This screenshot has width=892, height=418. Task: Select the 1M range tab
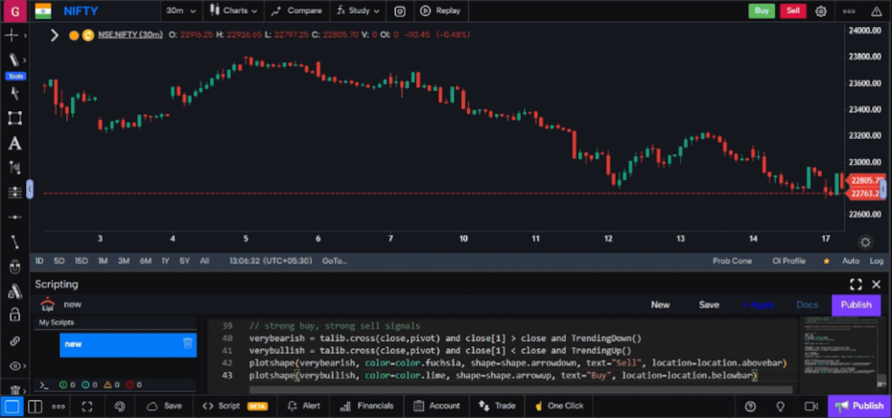pos(103,261)
